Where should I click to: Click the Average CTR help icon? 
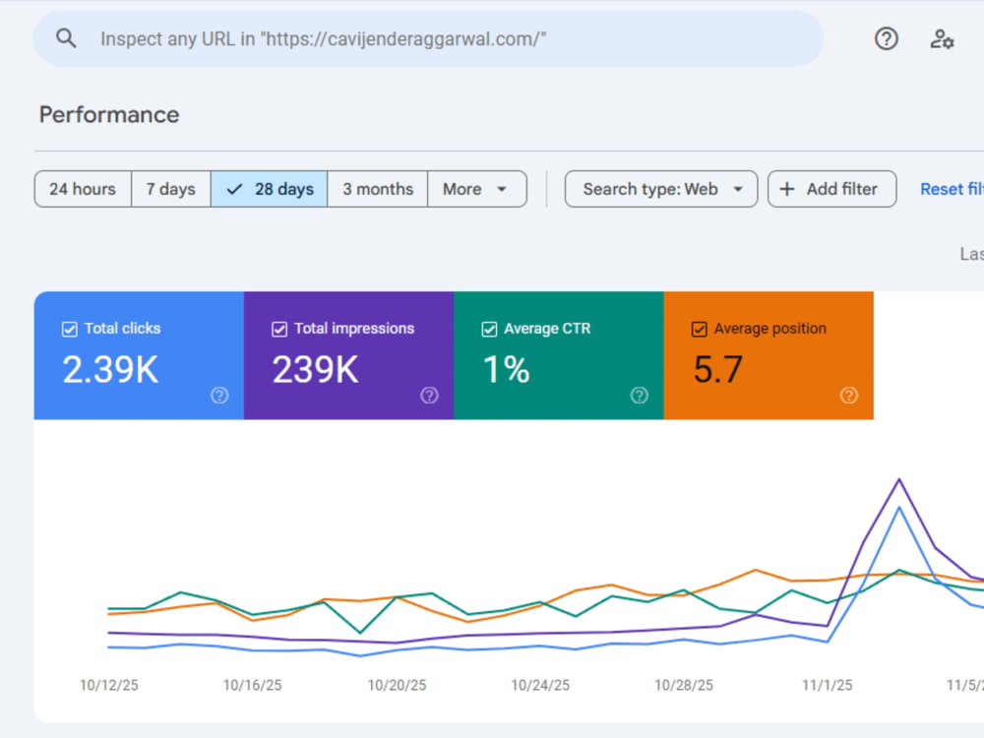pos(639,396)
